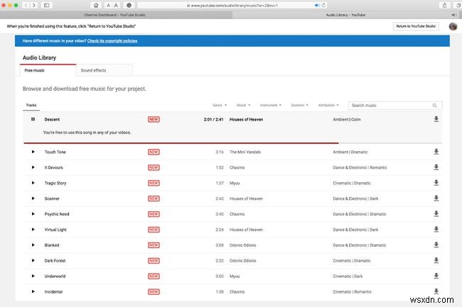Click the reader text size A A button
Viewport: 462px width, 307px height.
coord(112,5)
